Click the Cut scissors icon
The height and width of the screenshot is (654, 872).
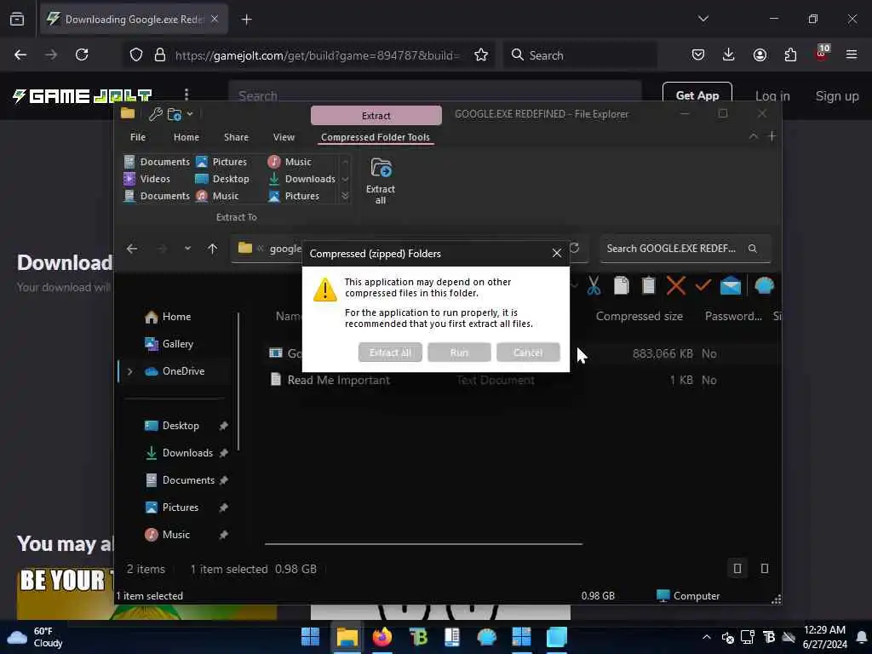coord(594,286)
